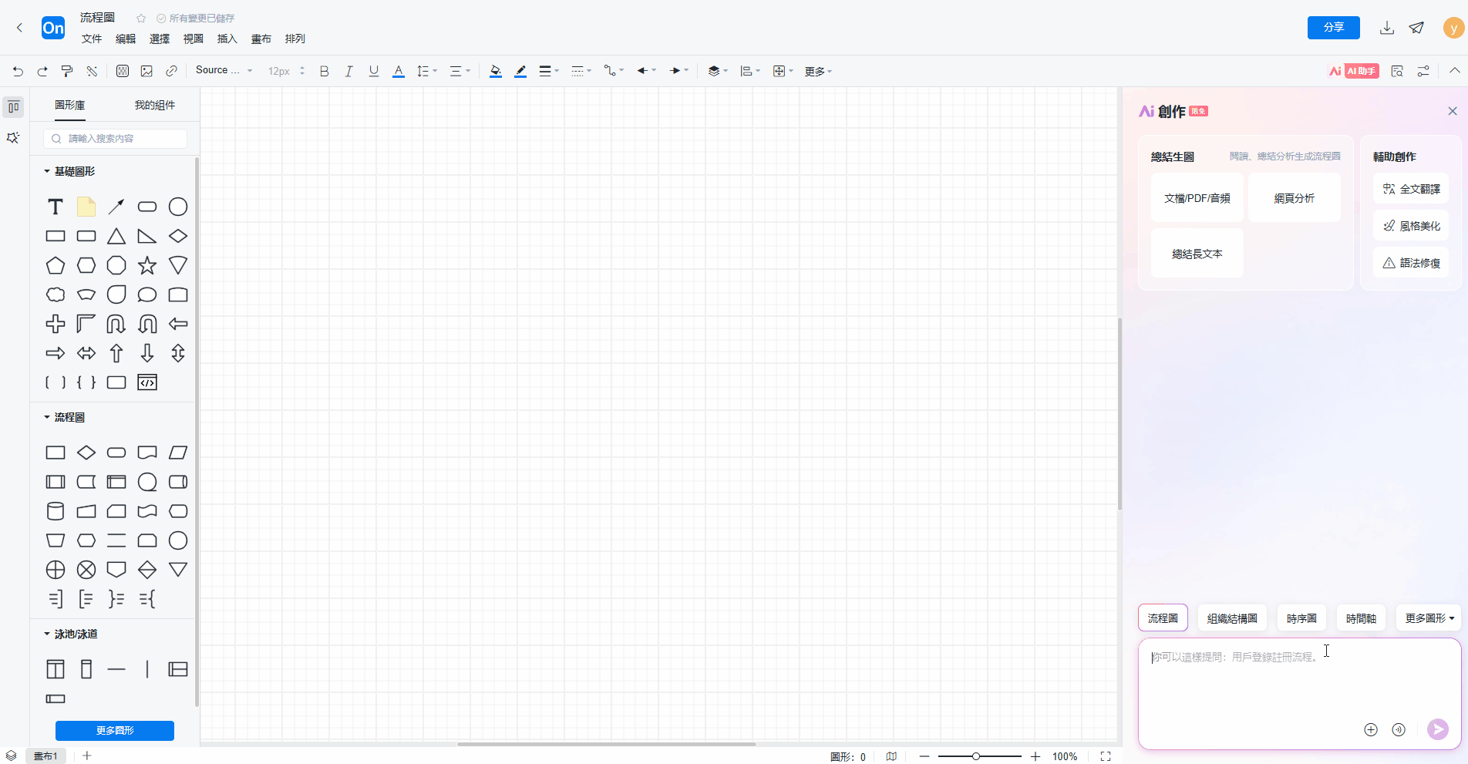
Task: Click the zoom slider handle
Action: pyautogui.click(x=976, y=756)
